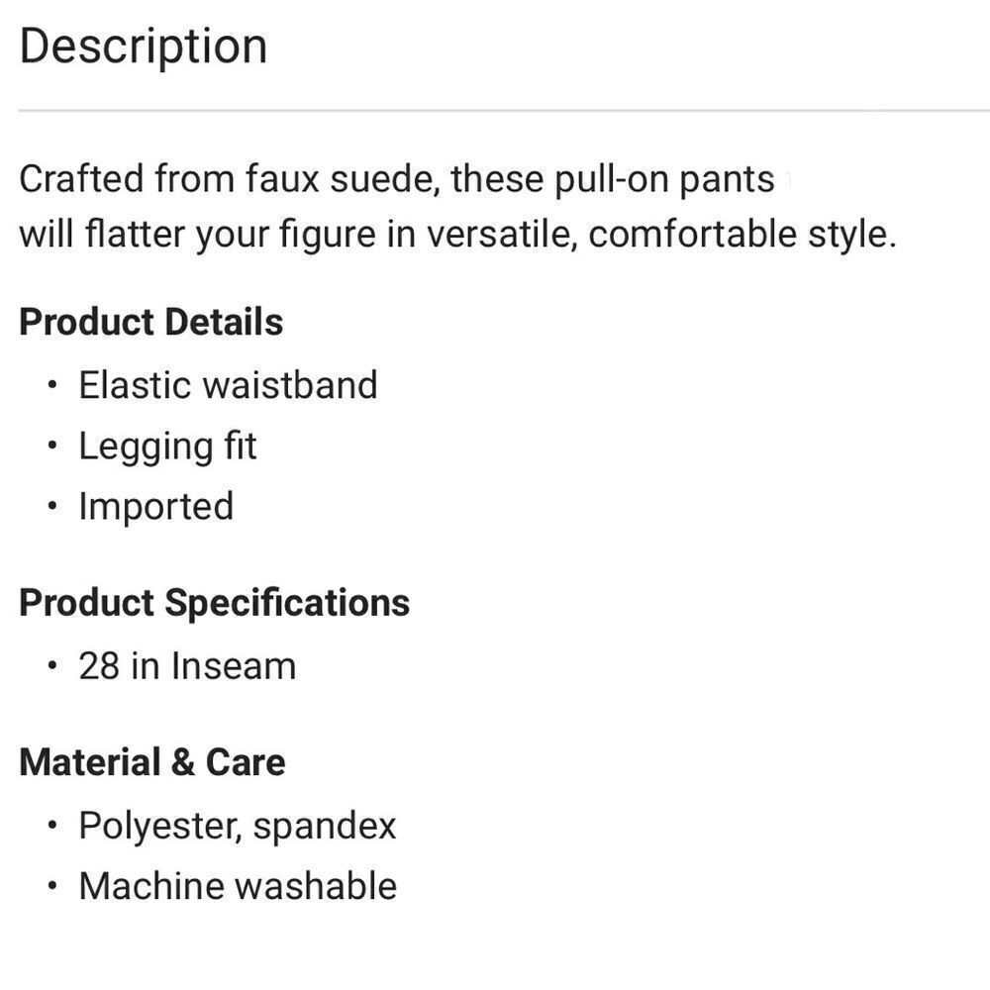Click the Description heading

pos(144,47)
